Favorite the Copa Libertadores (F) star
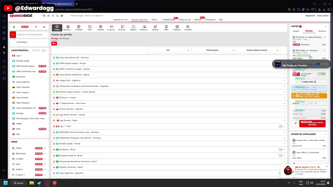333x187 pixels. (x=54, y=58)
